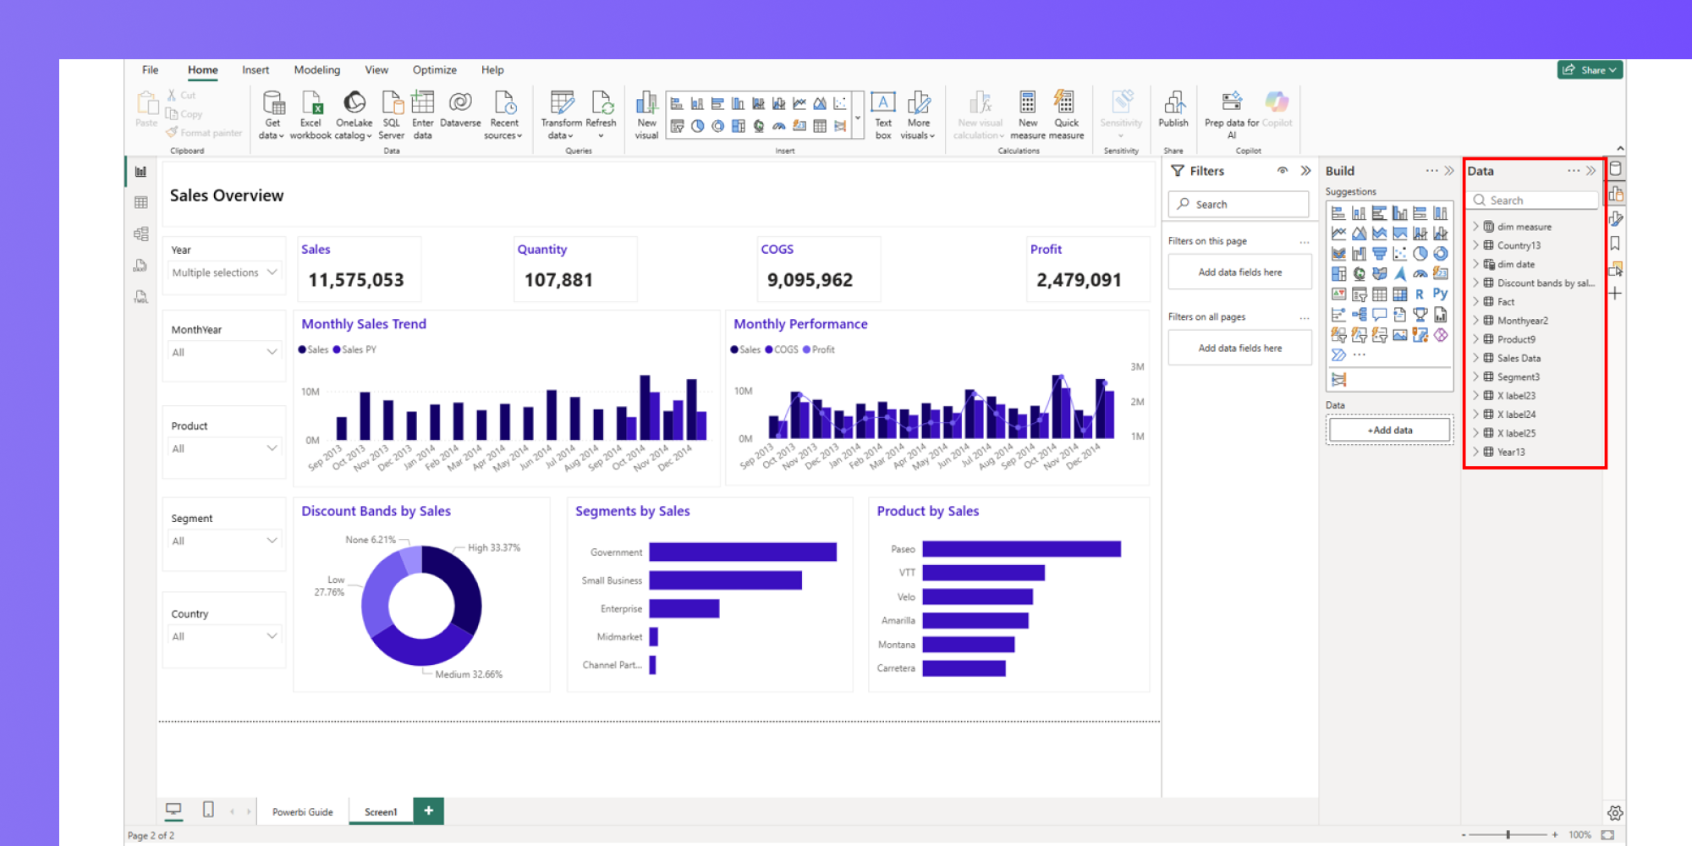Open the Modeling ribbon tab

(x=316, y=70)
